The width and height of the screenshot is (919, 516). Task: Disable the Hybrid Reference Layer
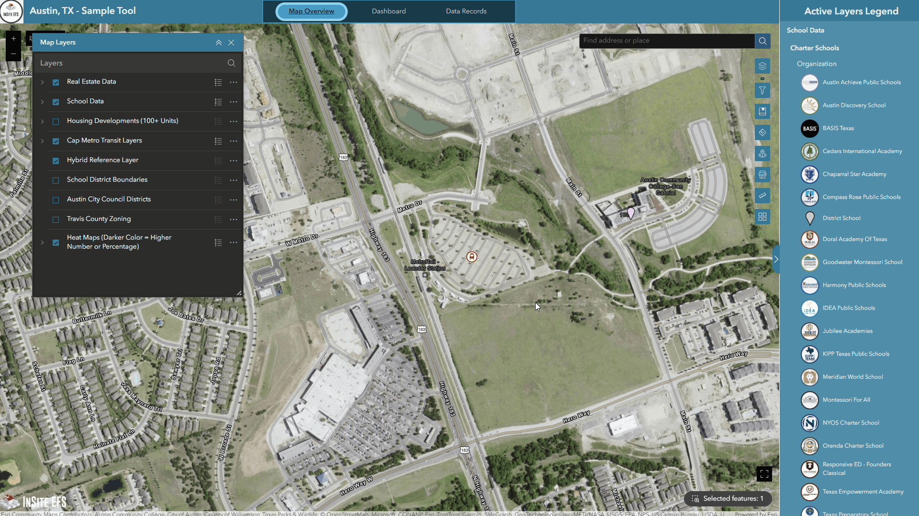[56, 161]
